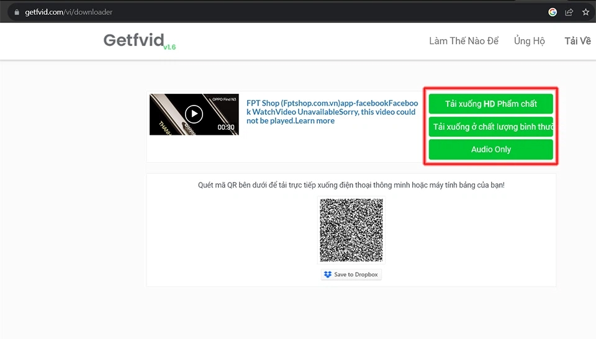Click the v1.6 version label
The width and height of the screenshot is (596, 339).
tap(169, 47)
